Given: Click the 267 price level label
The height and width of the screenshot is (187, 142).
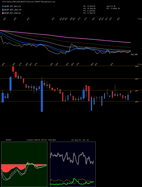Looking at the screenshot, I should click(x=137, y=91).
